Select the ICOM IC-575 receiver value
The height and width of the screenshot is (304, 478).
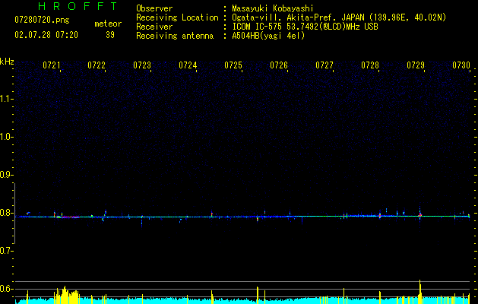click(305, 27)
